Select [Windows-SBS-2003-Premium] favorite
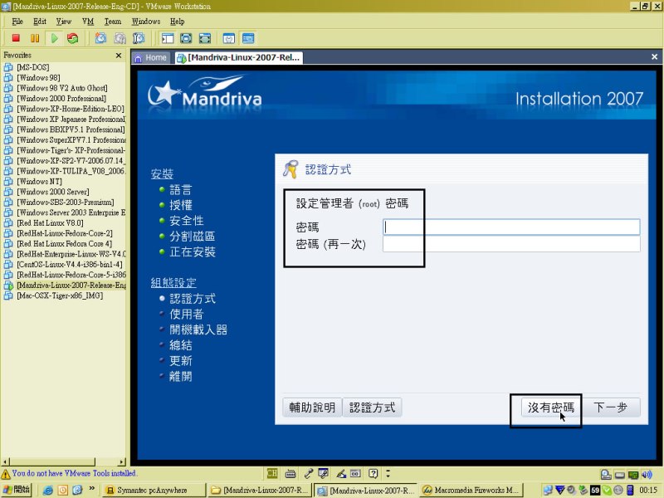The height and width of the screenshot is (498, 664). point(66,202)
